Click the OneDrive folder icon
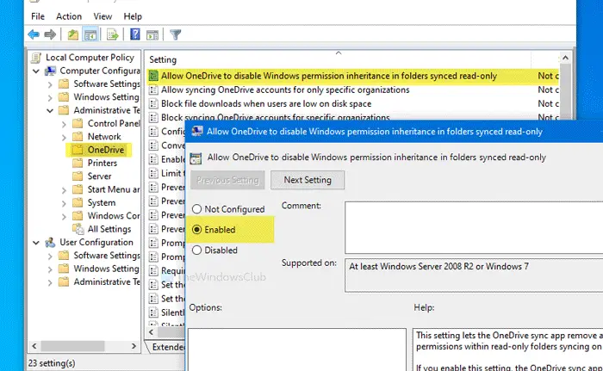The height and width of the screenshot is (371, 603). (78, 150)
